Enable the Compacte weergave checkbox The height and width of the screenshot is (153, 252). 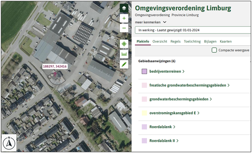point(214,50)
